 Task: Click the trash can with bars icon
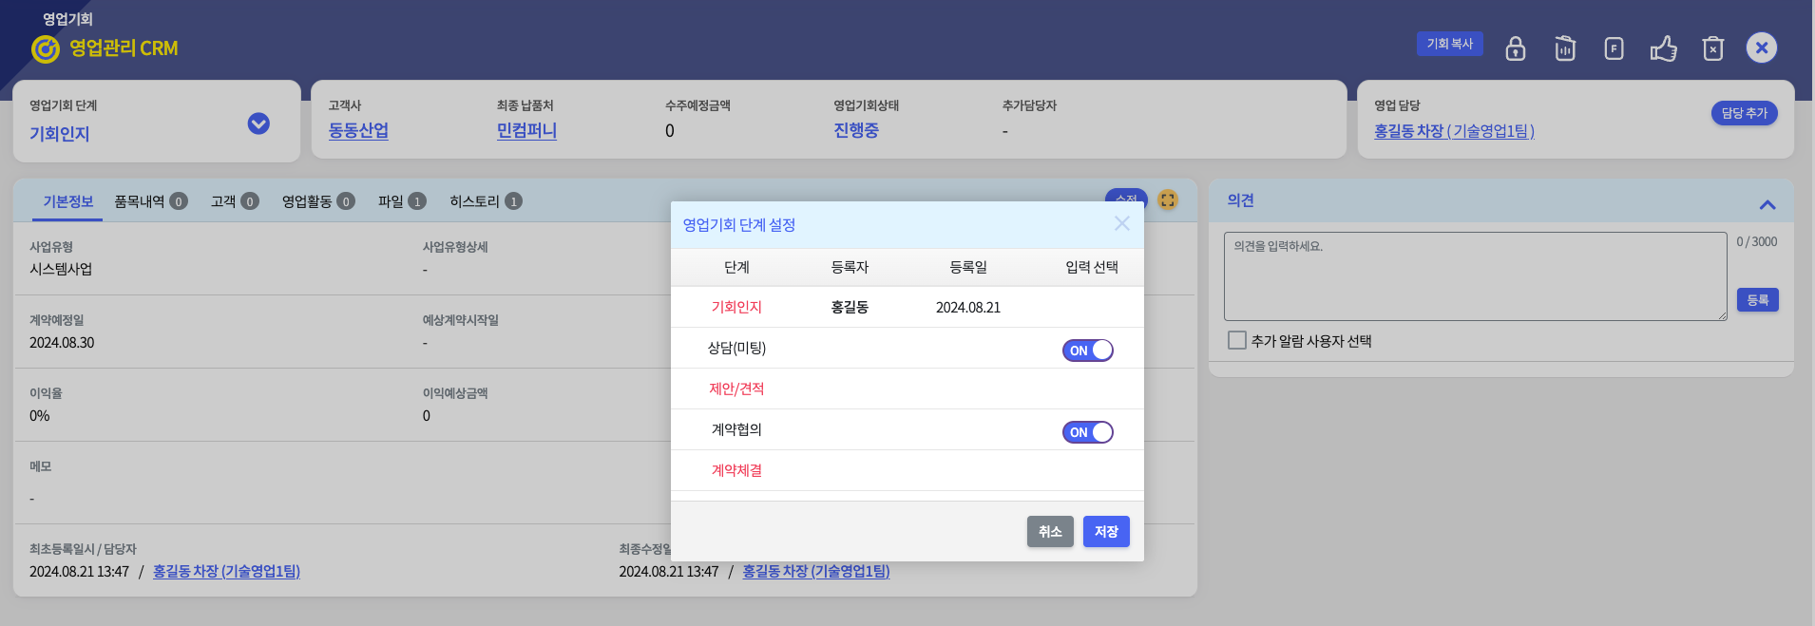click(1565, 48)
